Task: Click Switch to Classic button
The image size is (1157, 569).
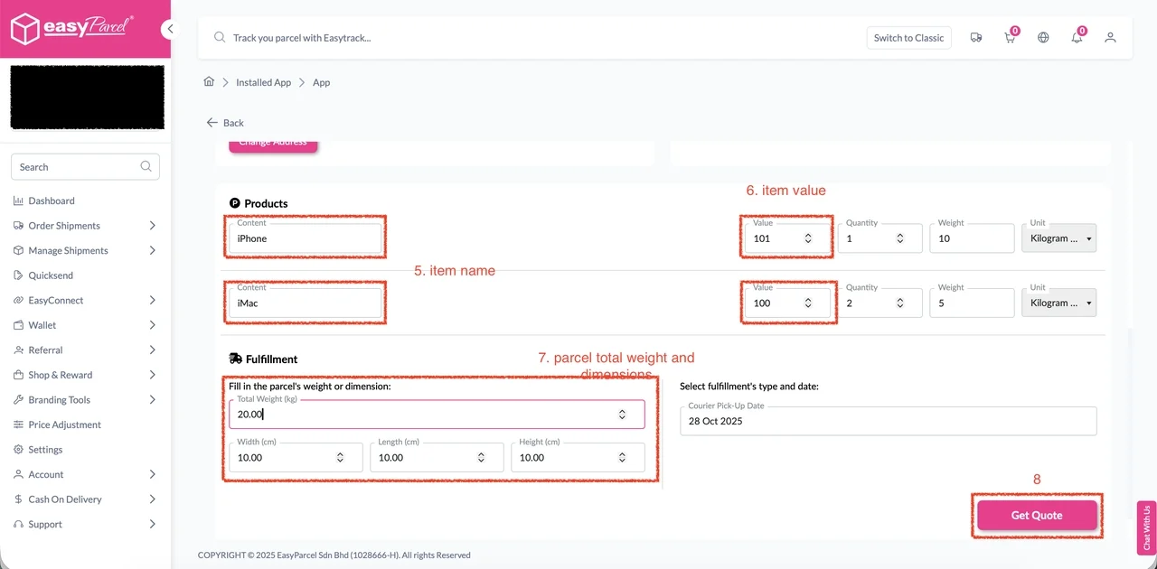Action: [x=908, y=38]
